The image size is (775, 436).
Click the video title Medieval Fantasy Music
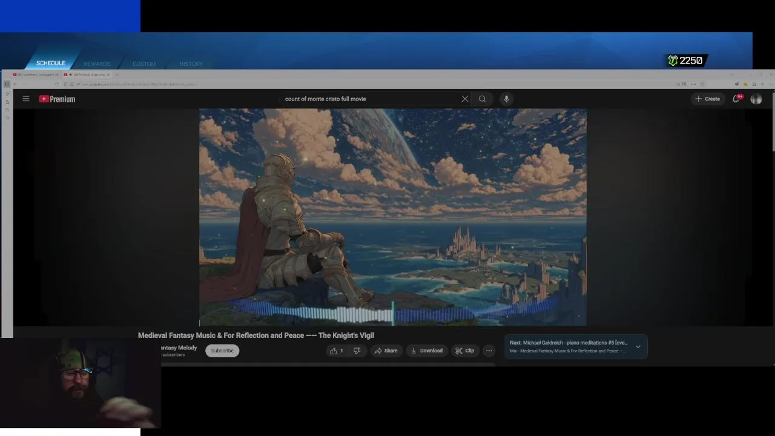coord(256,335)
